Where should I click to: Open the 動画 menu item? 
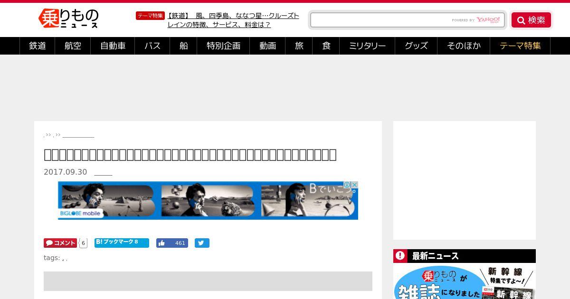[x=268, y=46]
